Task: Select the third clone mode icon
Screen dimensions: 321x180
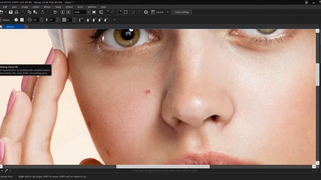Action: pyautogui.click(x=100, y=20)
